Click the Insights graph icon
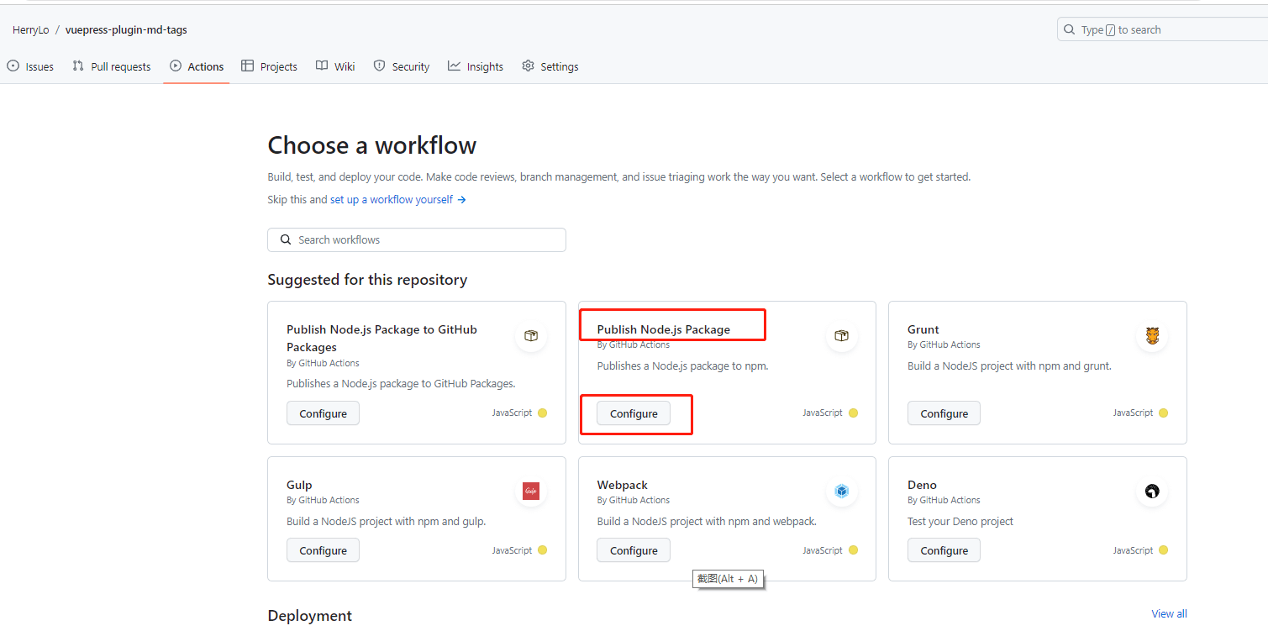This screenshot has height=631, width=1268. (x=454, y=66)
